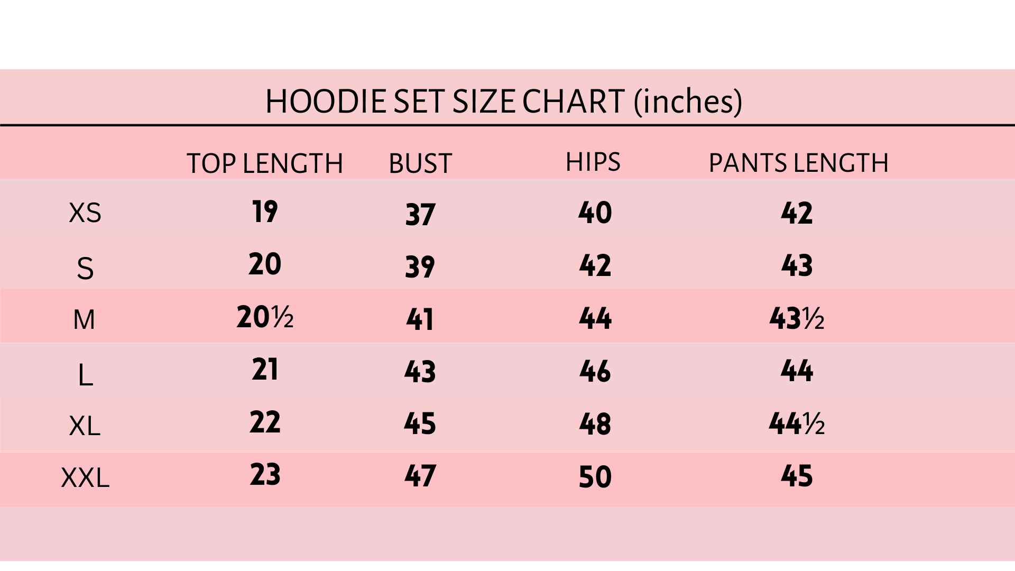Click the M pants length value 43½
This screenshot has width=1015, height=571.
tap(797, 319)
